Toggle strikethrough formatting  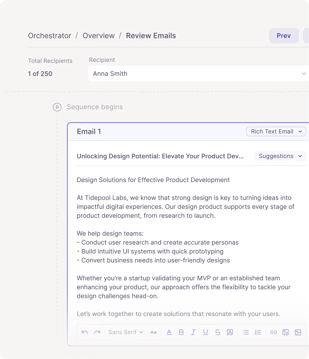click(x=218, y=332)
